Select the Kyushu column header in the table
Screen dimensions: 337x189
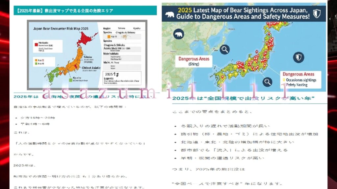click(x=137, y=29)
